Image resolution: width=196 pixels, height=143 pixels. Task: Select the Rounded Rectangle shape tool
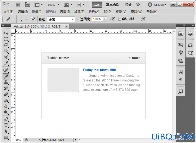(6, 137)
